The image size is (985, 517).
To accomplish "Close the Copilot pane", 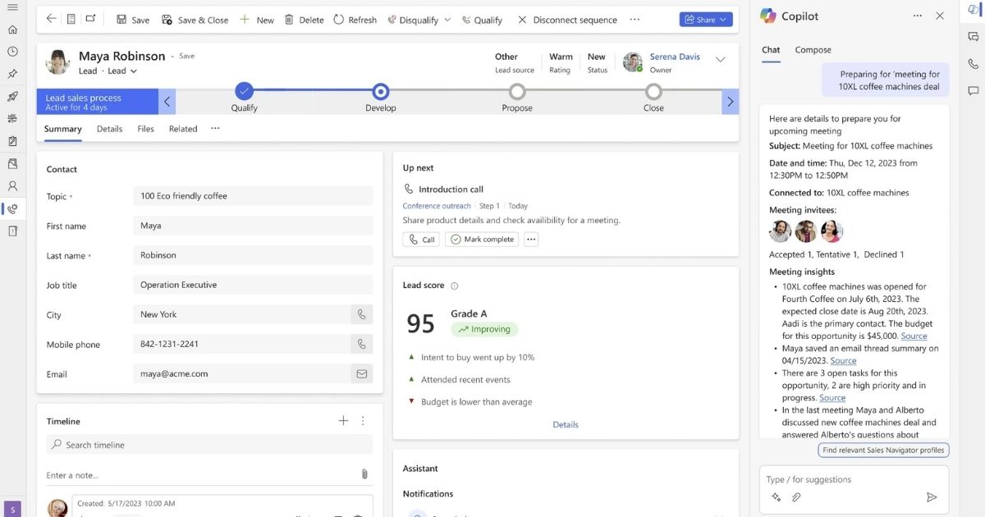I will coord(940,16).
